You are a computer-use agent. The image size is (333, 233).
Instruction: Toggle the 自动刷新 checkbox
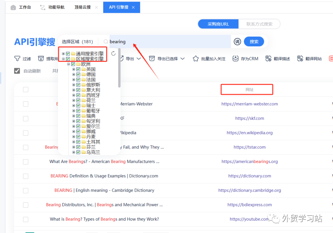coord(17,71)
